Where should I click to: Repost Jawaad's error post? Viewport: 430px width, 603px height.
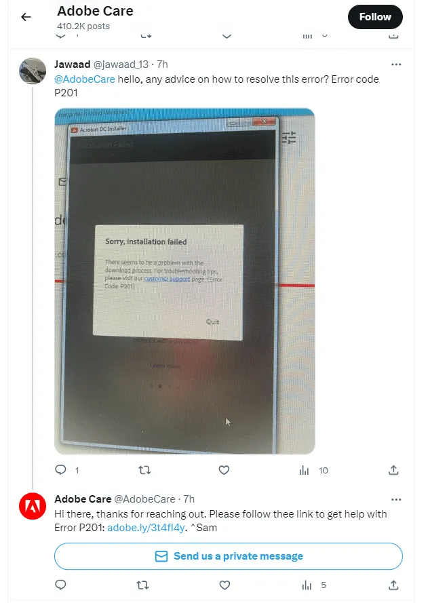tap(144, 470)
